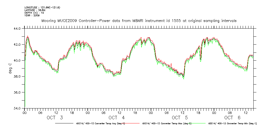274x137 pixels.
Task: Click the 44.0 y-axis tick label
Action: click(x=17, y=29)
